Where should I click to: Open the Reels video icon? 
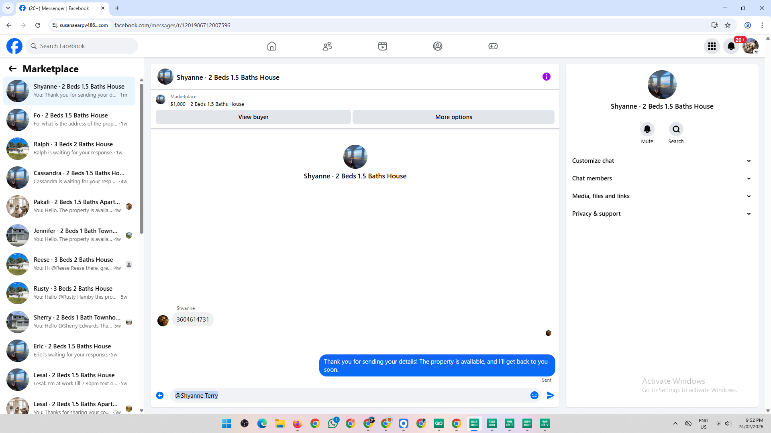pos(383,46)
